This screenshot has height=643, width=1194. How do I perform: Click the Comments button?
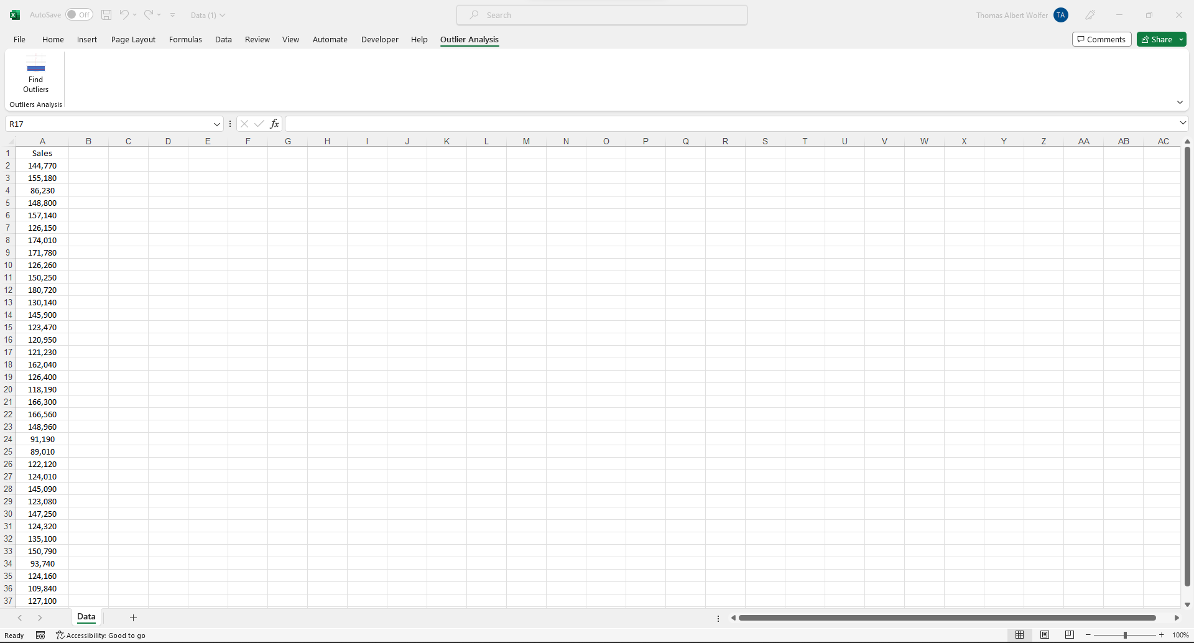(x=1101, y=39)
